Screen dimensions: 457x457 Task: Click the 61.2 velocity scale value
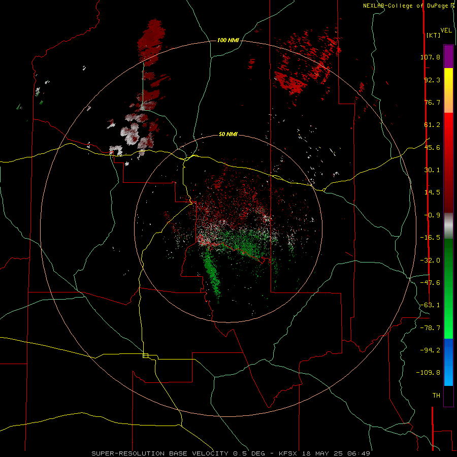point(432,125)
